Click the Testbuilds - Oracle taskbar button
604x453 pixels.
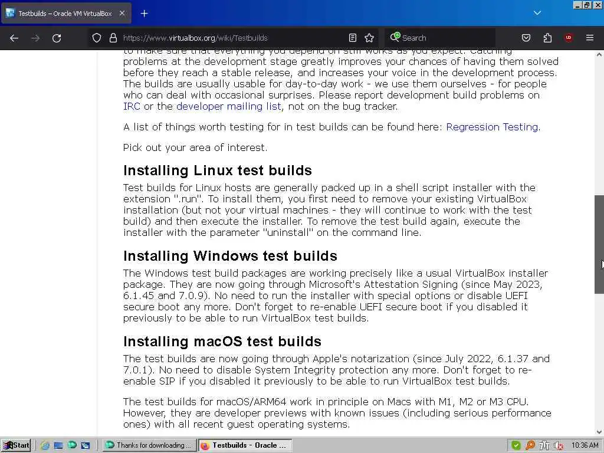245,445
